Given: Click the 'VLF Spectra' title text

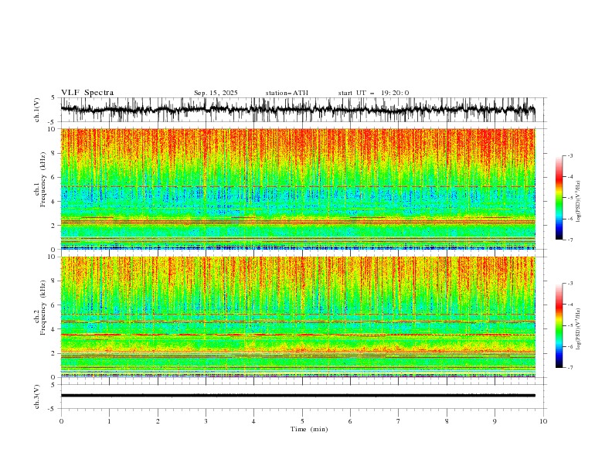Looking at the screenshot, I should [87, 93].
